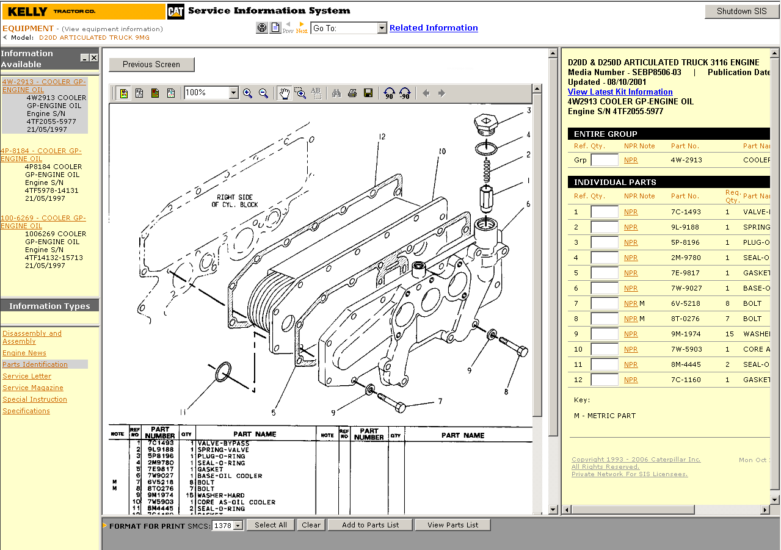Viewport: 781px width, 550px height.
Task: Print the diagram using printer icon
Action: [x=352, y=93]
